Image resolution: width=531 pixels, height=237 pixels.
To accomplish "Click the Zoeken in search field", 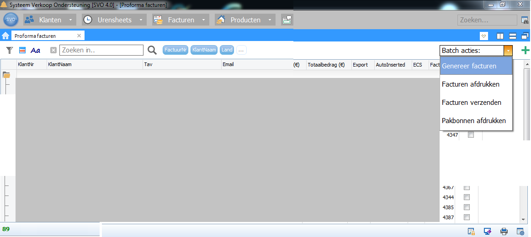I will (x=101, y=50).
